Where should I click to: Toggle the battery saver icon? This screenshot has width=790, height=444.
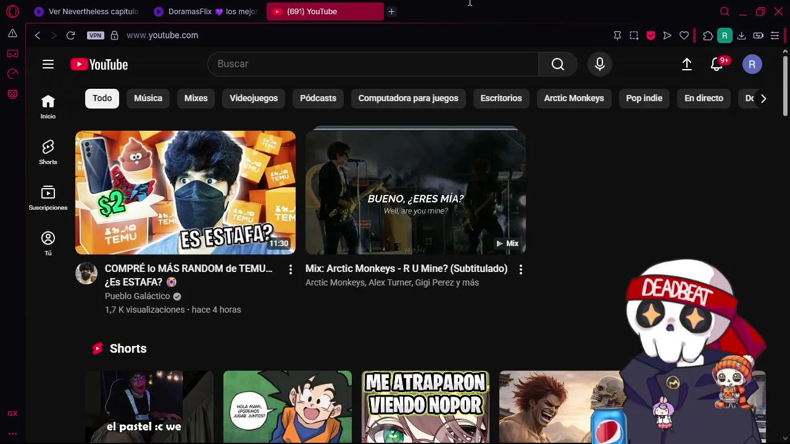(x=759, y=36)
